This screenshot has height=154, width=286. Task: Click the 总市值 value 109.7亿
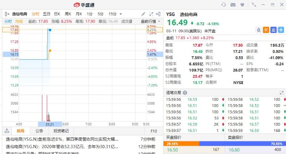196,70
